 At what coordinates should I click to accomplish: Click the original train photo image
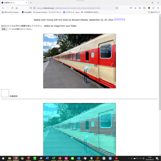tap(79, 61)
